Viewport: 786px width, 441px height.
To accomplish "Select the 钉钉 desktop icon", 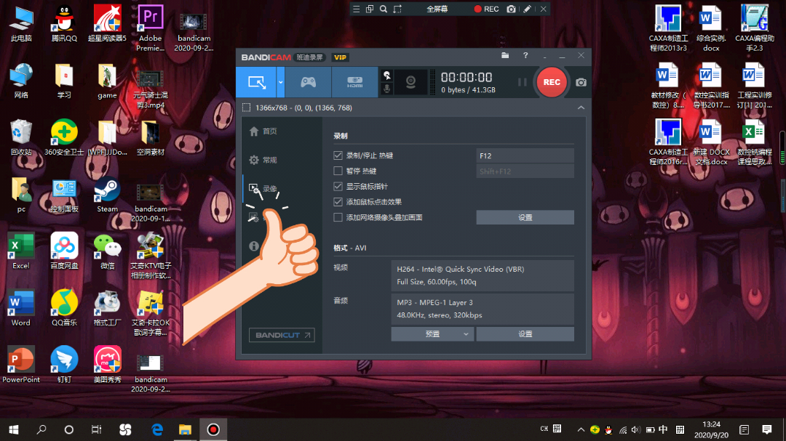I will 64,365.
